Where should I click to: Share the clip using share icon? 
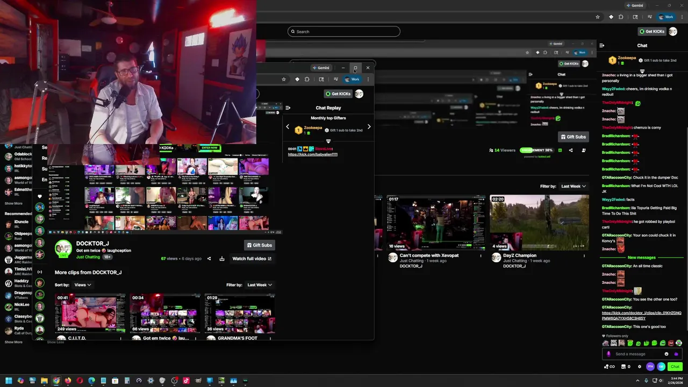tap(209, 259)
